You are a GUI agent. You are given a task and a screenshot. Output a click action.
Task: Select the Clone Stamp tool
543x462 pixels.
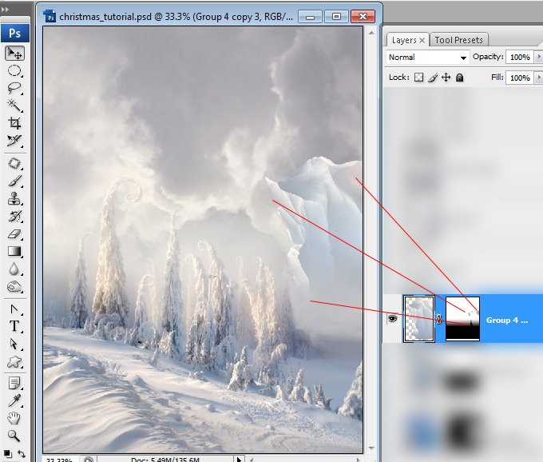14,199
